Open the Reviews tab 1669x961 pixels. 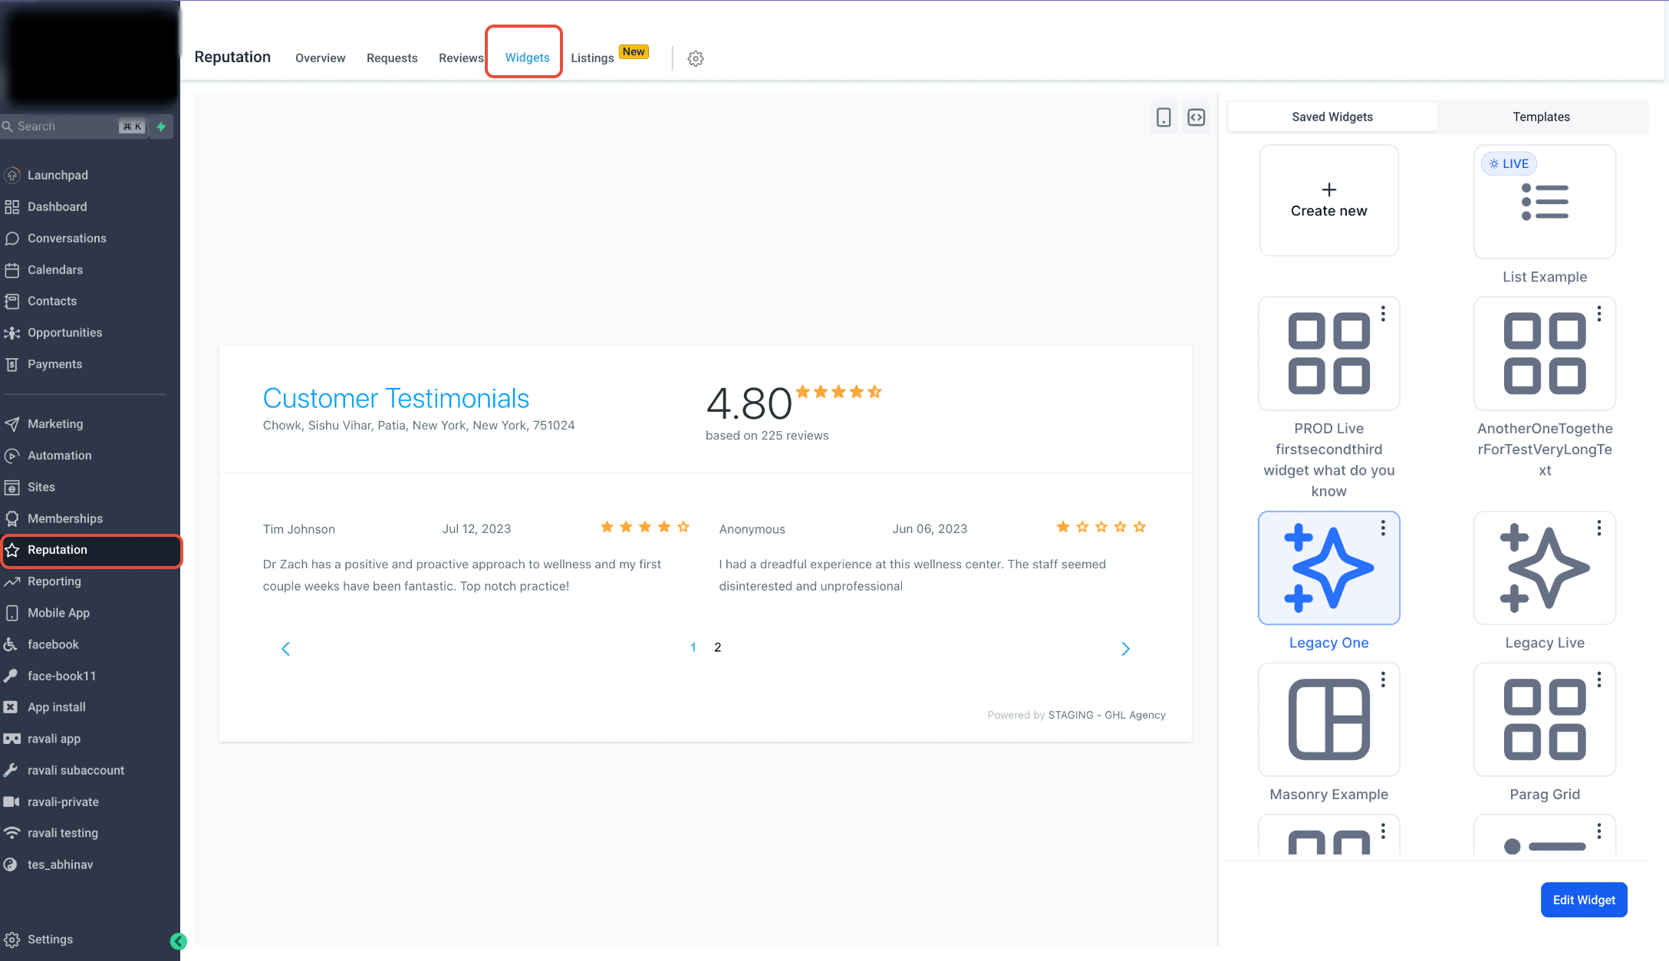coord(461,58)
